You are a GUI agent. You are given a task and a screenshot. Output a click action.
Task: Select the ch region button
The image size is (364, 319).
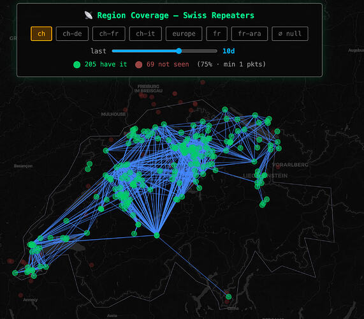tap(41, 34)
